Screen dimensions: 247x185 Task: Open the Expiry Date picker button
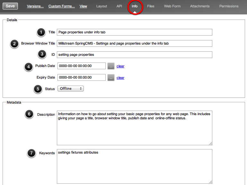point(111,78)
